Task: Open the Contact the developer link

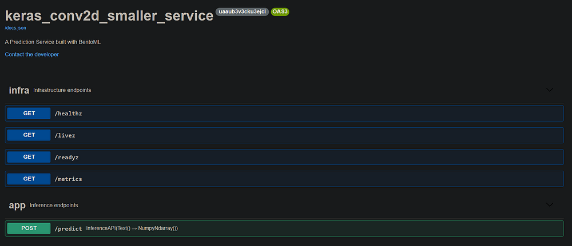Action: click(32, 54)
